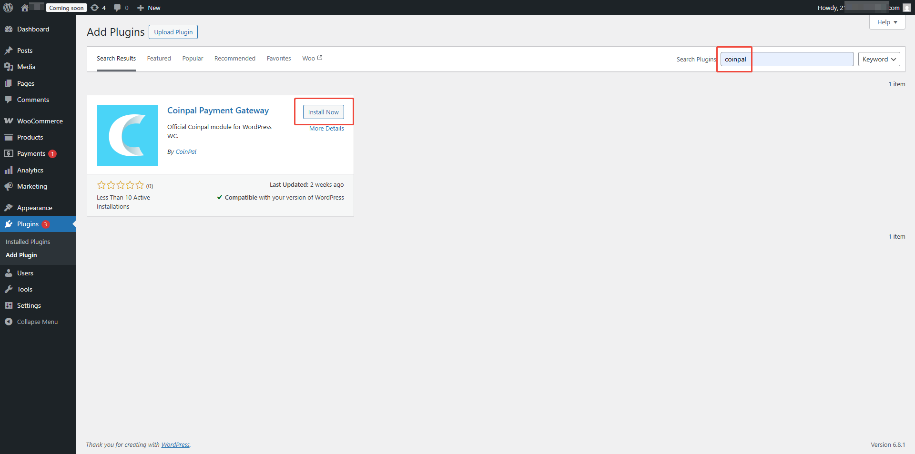Viewport: 915px width, 454px height.
Task: Open the Keyword search type dropdown
Action: coord(879,59)
